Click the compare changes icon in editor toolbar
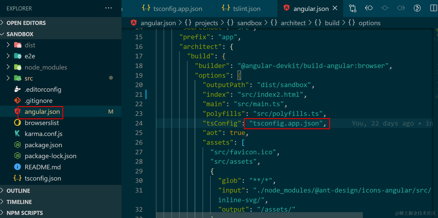The width and height of the screenshot is (438, 218). click(x=353, y=8)
